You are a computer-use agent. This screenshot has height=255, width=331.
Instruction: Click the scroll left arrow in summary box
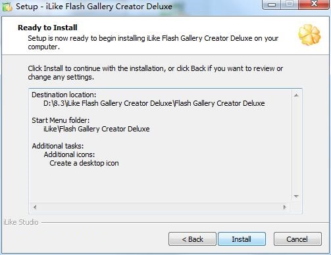tap(35, 207)
